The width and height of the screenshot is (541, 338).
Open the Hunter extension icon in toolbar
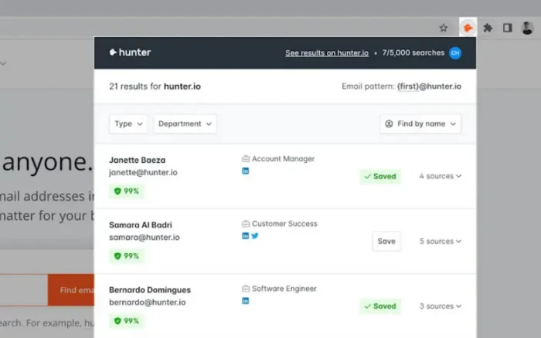pos(468,28)
